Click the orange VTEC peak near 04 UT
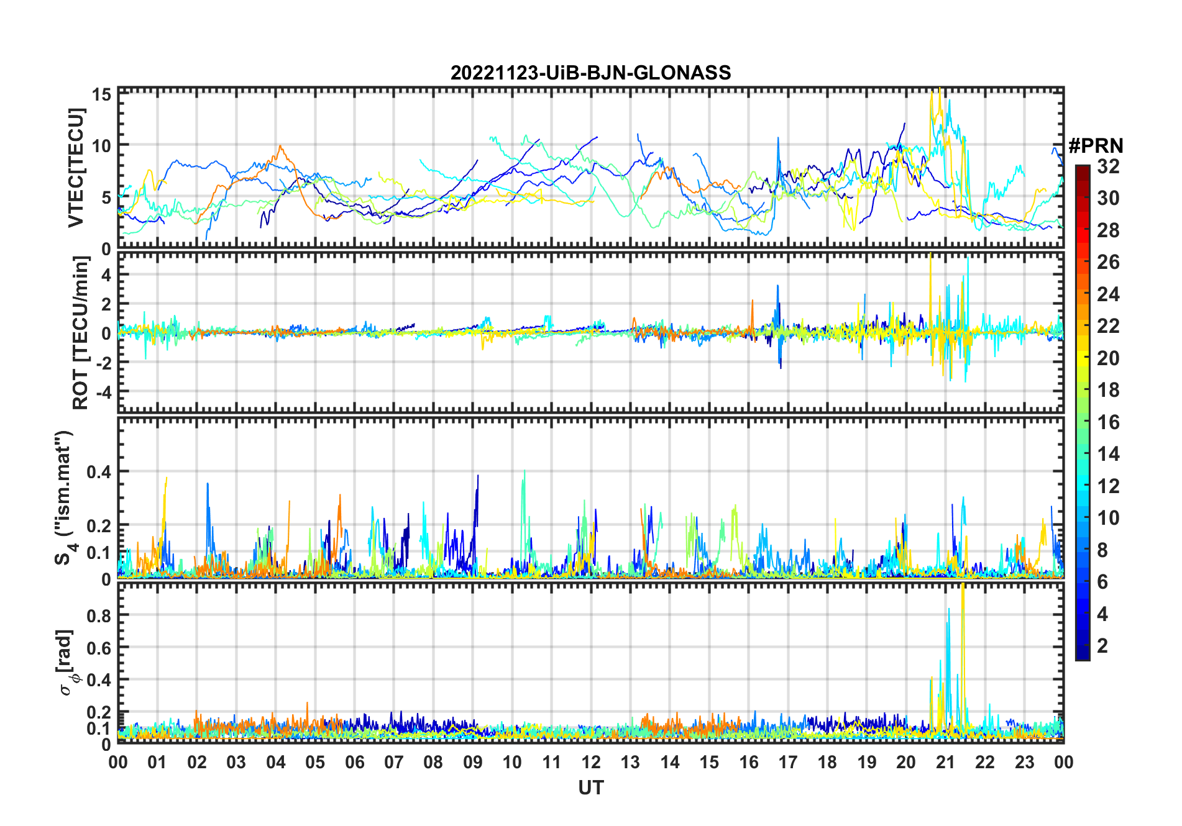Viewport: 1182px width, 826px height. [x=280, y=147]
